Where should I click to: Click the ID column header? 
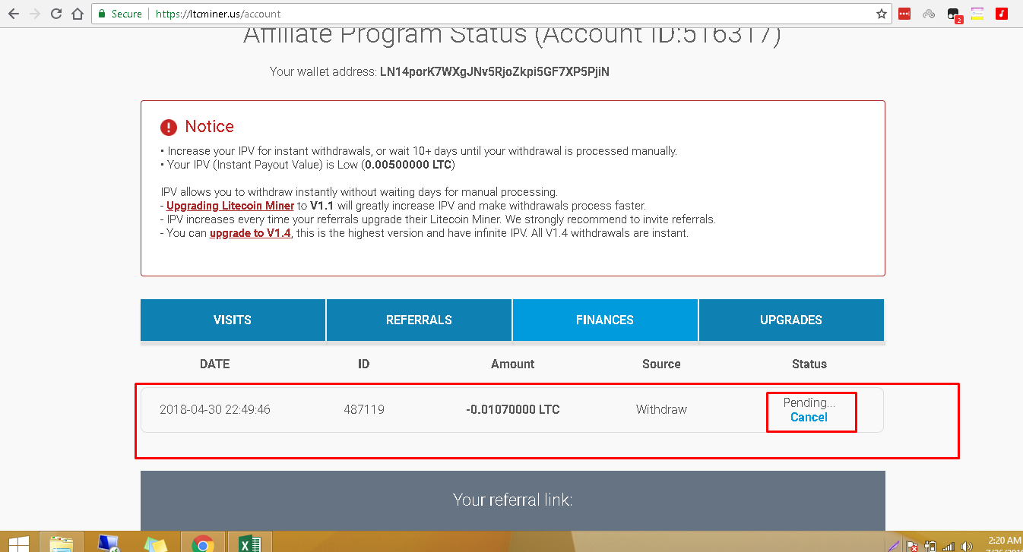click(364, 364)
